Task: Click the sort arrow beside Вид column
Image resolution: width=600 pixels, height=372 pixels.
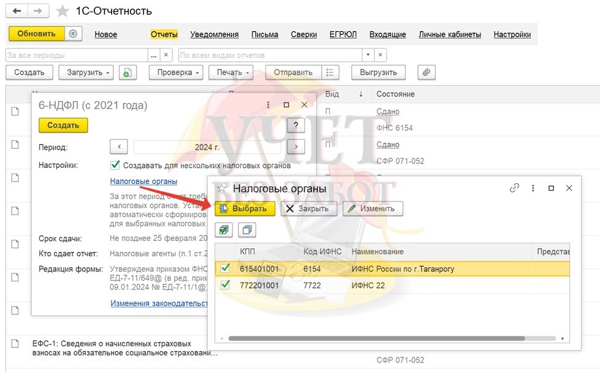Action: tap(361, 94)
